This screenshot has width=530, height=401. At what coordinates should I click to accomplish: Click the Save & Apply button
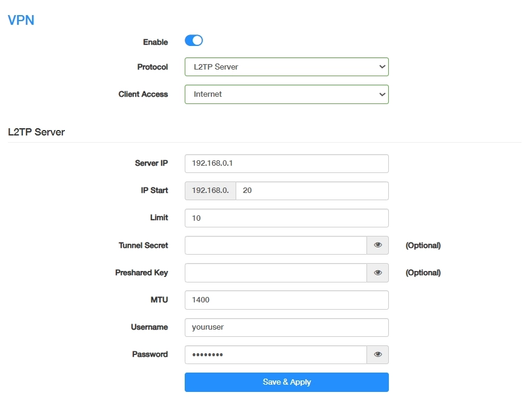(287, 382)
